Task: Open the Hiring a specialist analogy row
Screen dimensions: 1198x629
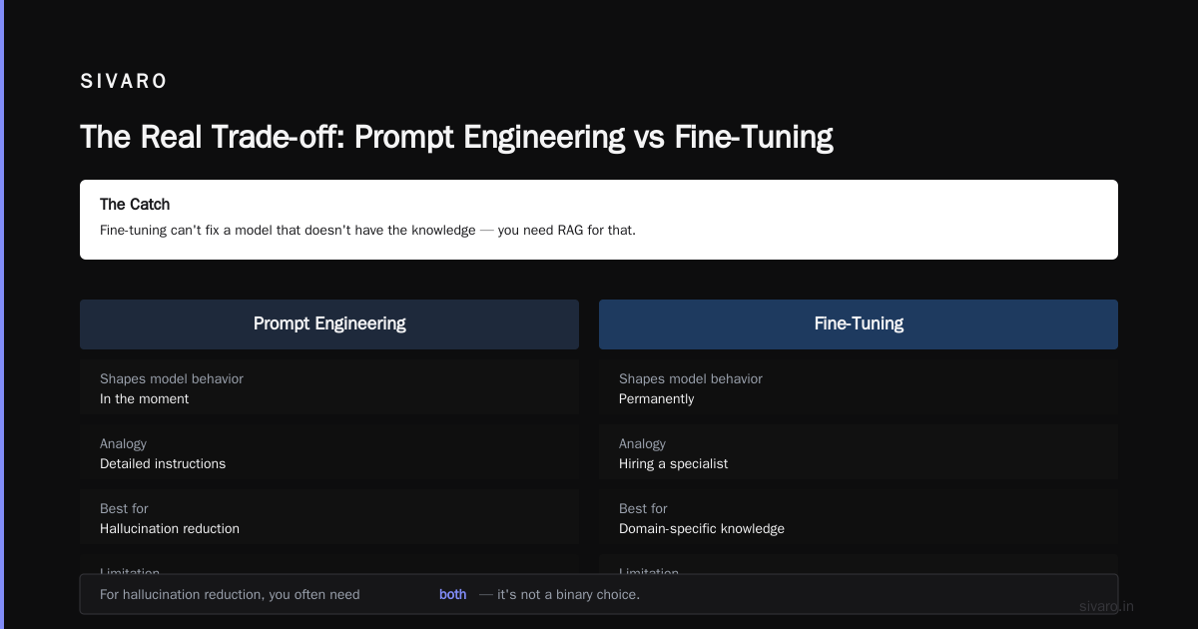Action: 859,452
